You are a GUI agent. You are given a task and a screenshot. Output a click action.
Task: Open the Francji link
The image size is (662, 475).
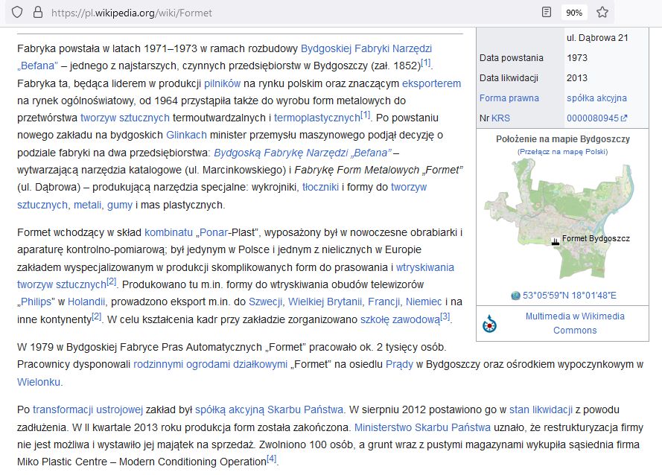[x=384, y=302]
